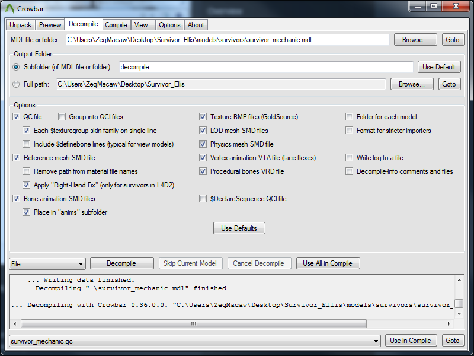Click the log scroll down arrow
The height and width of the screenshot is (356, 474).
[x=459, y=314]
